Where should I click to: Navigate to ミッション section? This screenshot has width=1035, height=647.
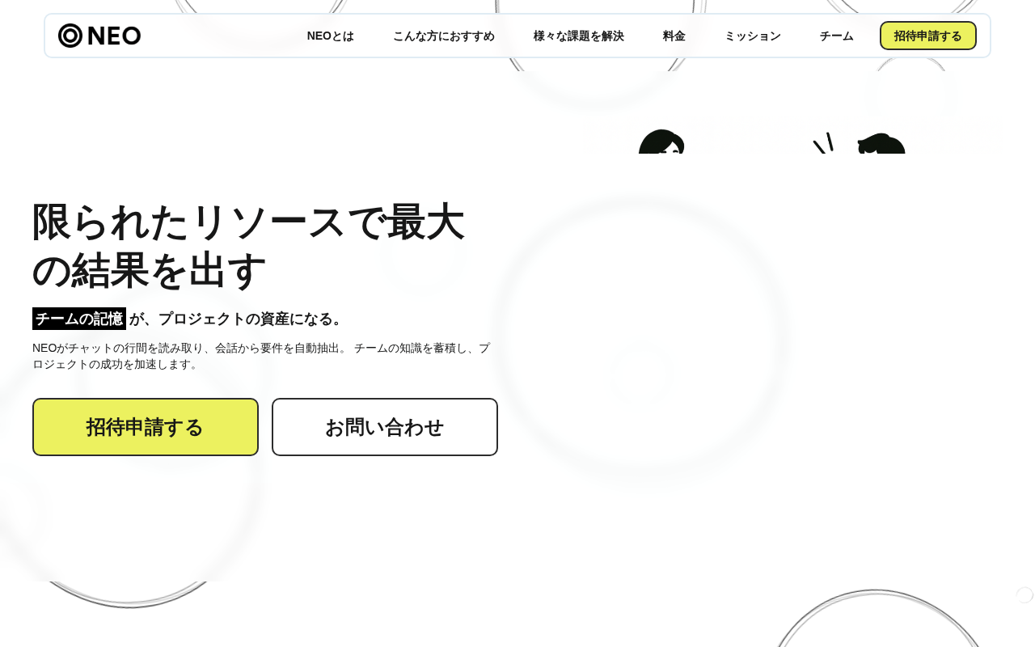point(753,36)
